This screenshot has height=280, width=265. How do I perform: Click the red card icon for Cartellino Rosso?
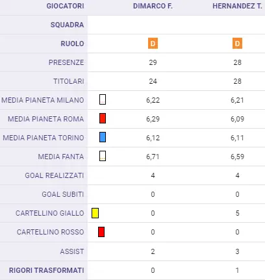(101, 232)
